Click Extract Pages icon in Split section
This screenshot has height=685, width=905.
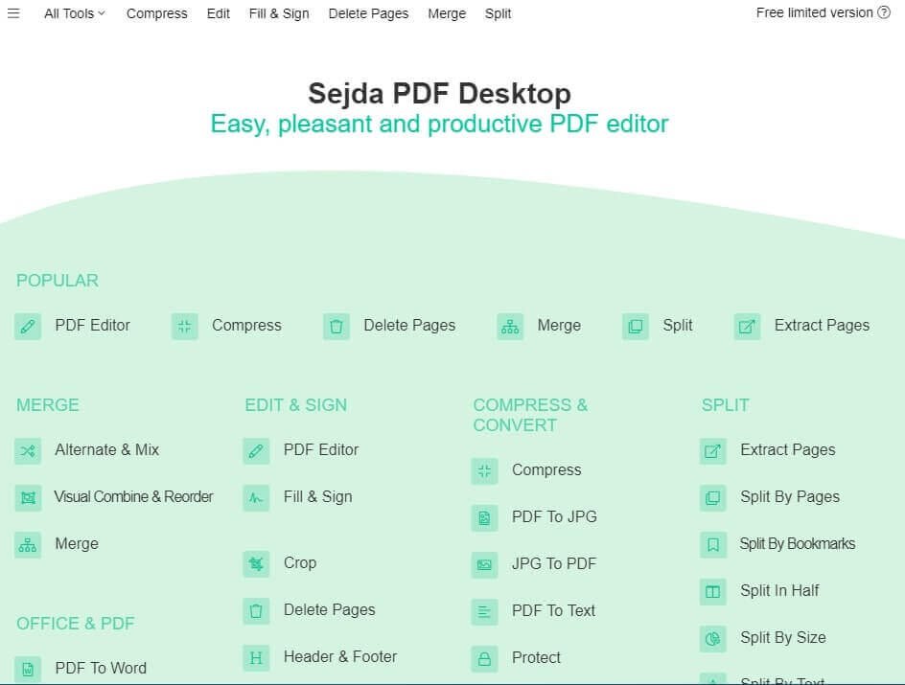tap(713, 451)
